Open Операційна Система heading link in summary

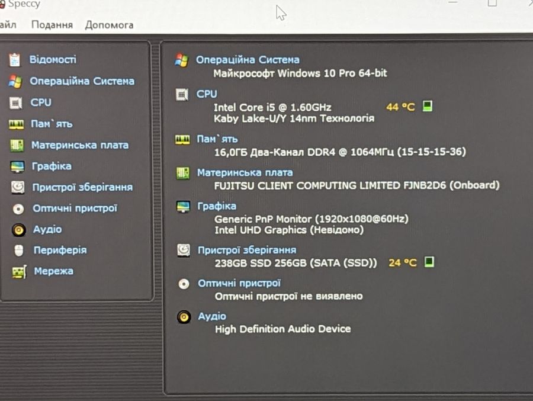pos(248,60)
